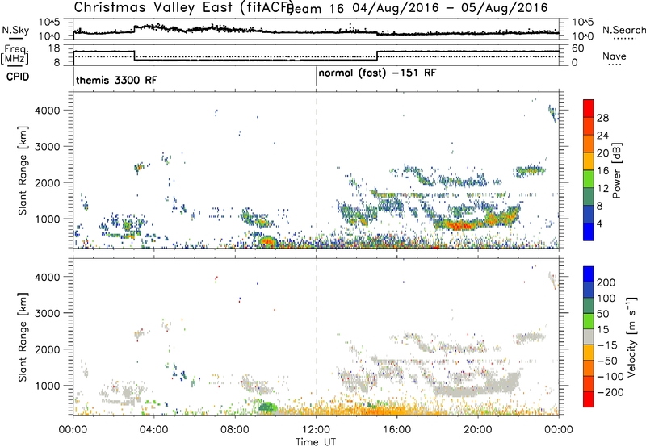Screen dimensions: 646x447
Task: Click the red-orange high power echo near 19:00
Action: (x=459, y=225)
